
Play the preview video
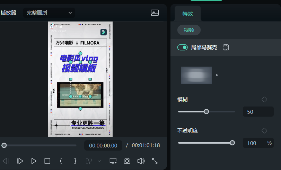tap(34, 161)
